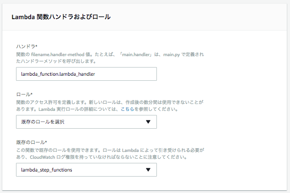Select the 既存のロールを選択 option text
Viewport: 290px width, 193px height.
(x=43, y=122)
